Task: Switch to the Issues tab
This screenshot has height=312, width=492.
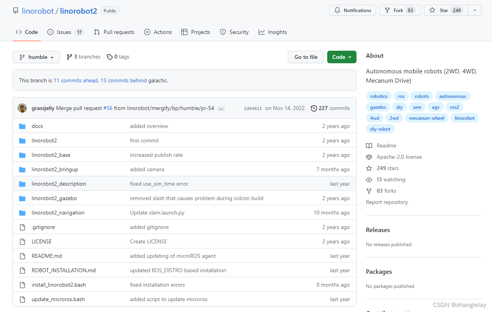Action: click(66, 32)
